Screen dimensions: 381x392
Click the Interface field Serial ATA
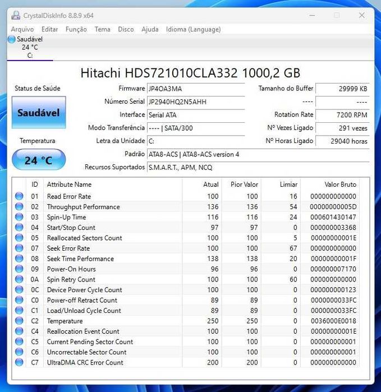[196, 115]
